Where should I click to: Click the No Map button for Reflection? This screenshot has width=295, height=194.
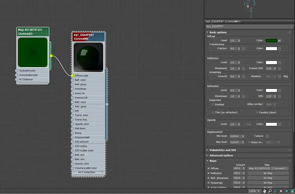point(268,173)
